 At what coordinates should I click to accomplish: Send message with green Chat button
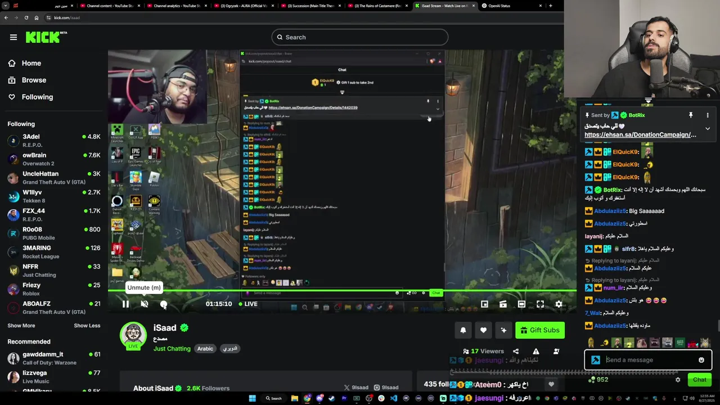(x=699, y=380)
